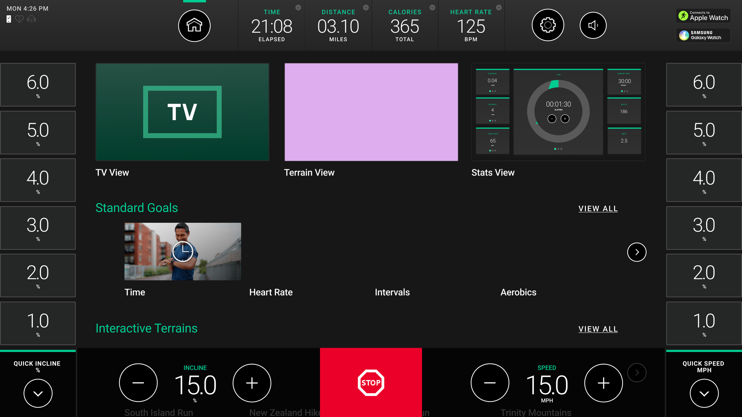The width and height of the screenshot is (742, 417).
Task: Set quick incline to 2.0 %
Action: click(38, 276)
